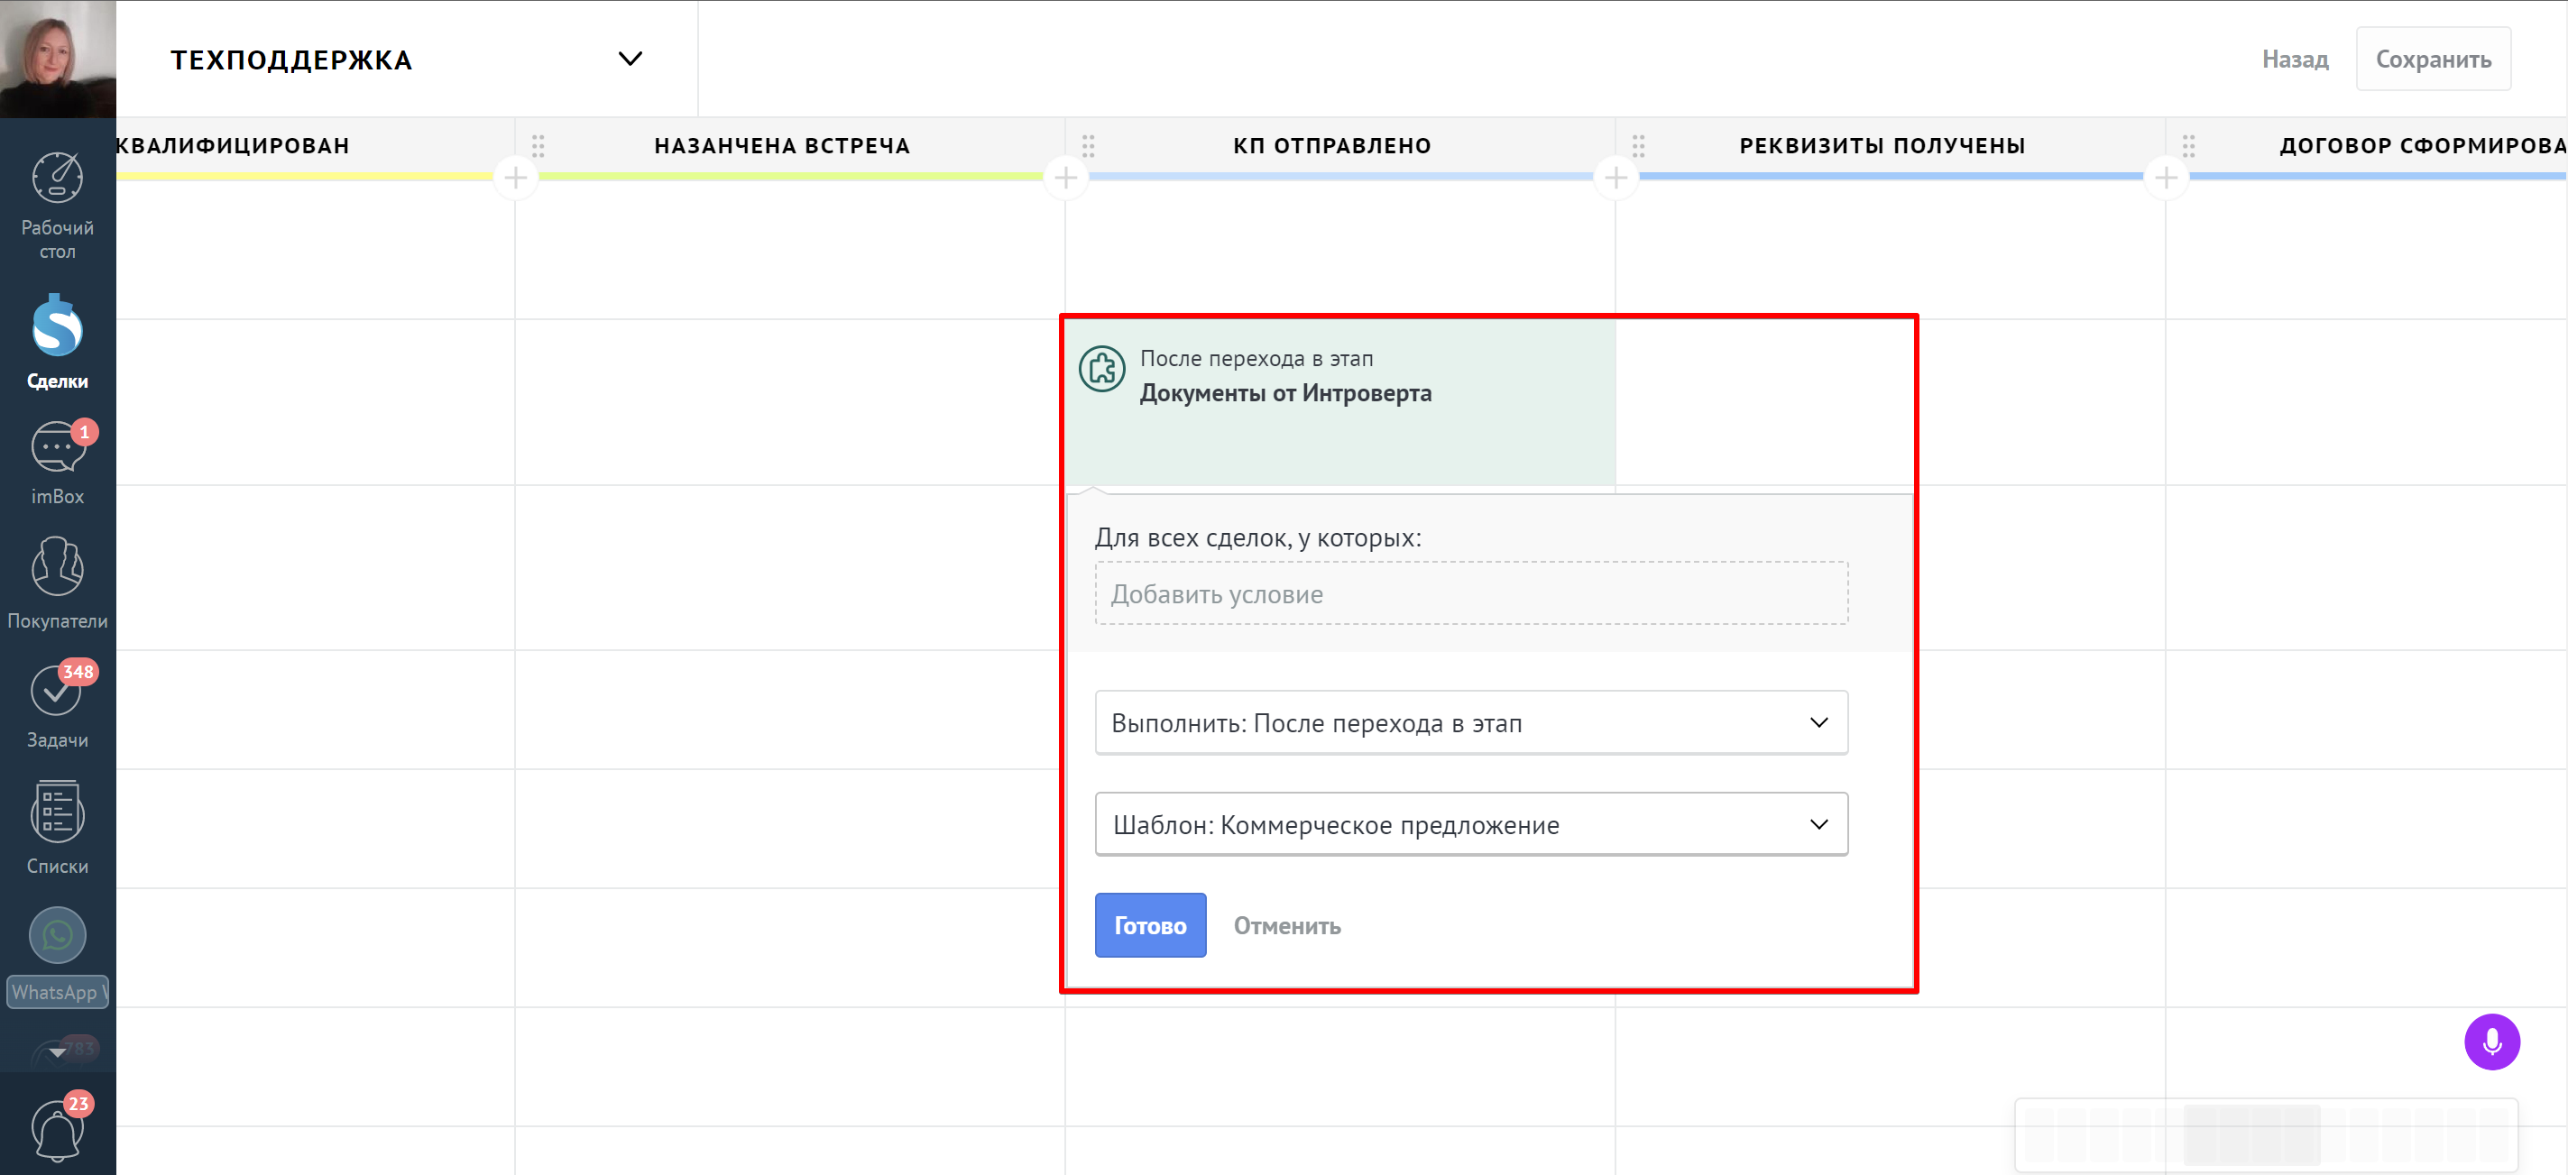Click the puzzle widget icon in Документы от Интроверта

coord(1101,370)
